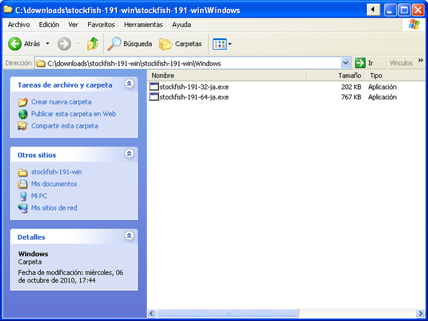The width and height of the screenshot is (428, 321).
Task: Click Tareas de archivo y carpeta heading
Action: click(65, 85)
